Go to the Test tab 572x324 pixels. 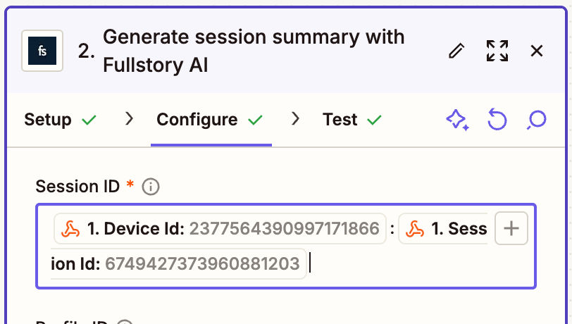click(x=340, y=120)
